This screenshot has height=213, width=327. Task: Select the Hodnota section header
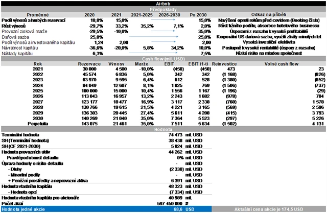[x=163, y=129]
